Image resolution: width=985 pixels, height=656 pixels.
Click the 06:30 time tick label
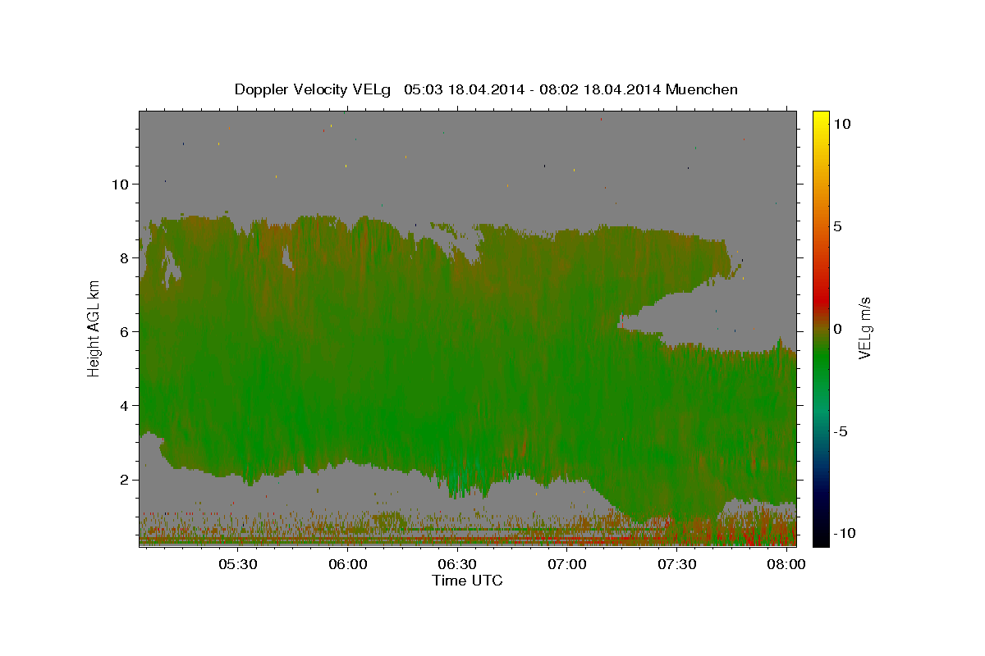457,565
